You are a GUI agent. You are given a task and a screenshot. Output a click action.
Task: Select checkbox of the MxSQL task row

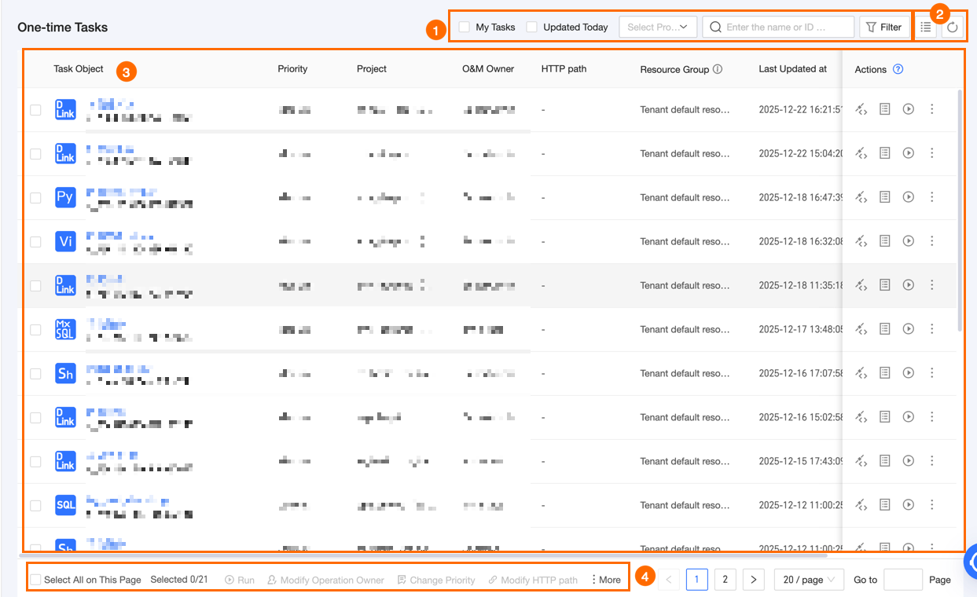[35, 330]
